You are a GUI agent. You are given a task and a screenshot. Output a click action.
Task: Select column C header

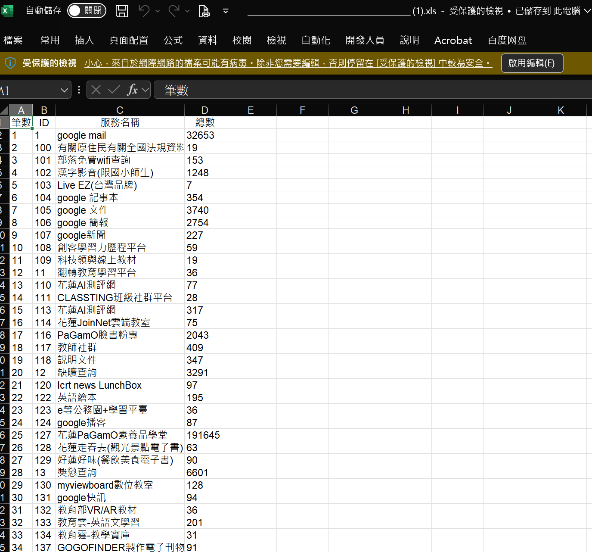click(x=120, y=110)
